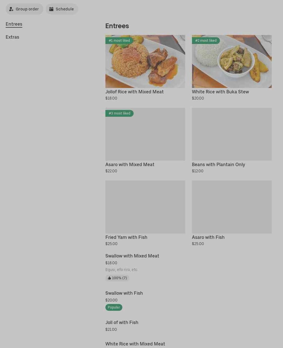Click the Popular tag under Swallow with Fish
283x348 pixels.
114,307
